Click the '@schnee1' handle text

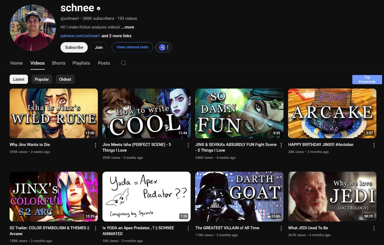point(70,18)
